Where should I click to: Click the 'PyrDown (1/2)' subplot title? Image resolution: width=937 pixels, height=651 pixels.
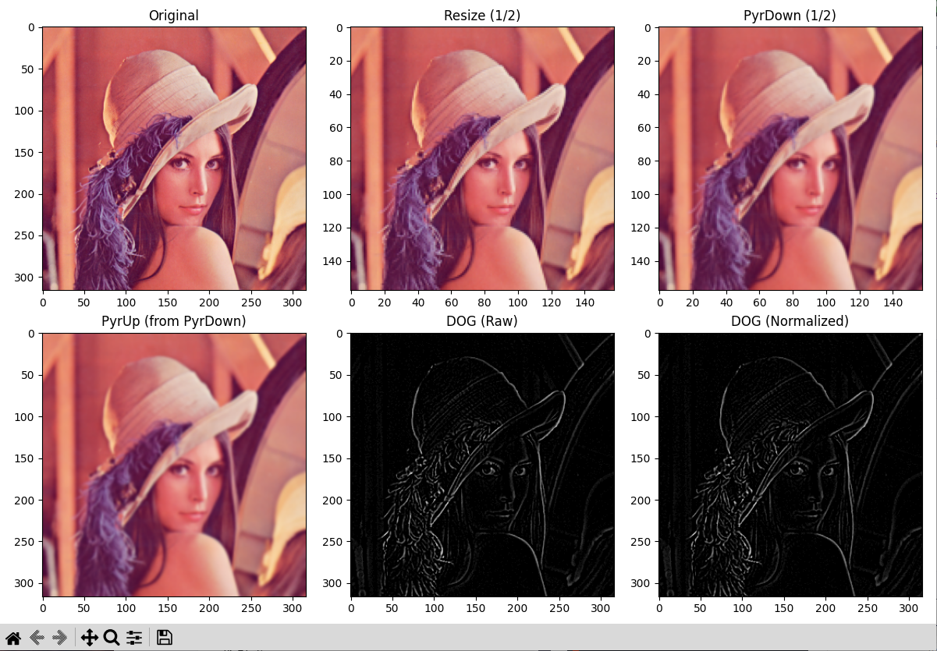click(790, 15)
